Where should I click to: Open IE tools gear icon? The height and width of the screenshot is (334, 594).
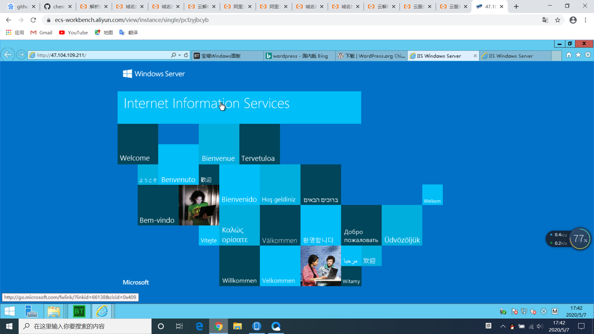[x=588, y=55]
